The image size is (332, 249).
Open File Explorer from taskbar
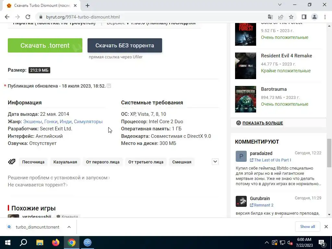coord(40,243)
